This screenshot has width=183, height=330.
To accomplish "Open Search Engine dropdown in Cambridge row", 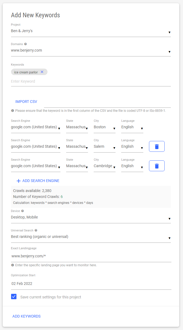I will click(x=36, y=166).
